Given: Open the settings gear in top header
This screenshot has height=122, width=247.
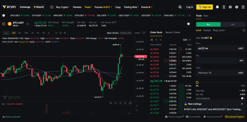Looking at the screenshot, I should tap(237, 7).
